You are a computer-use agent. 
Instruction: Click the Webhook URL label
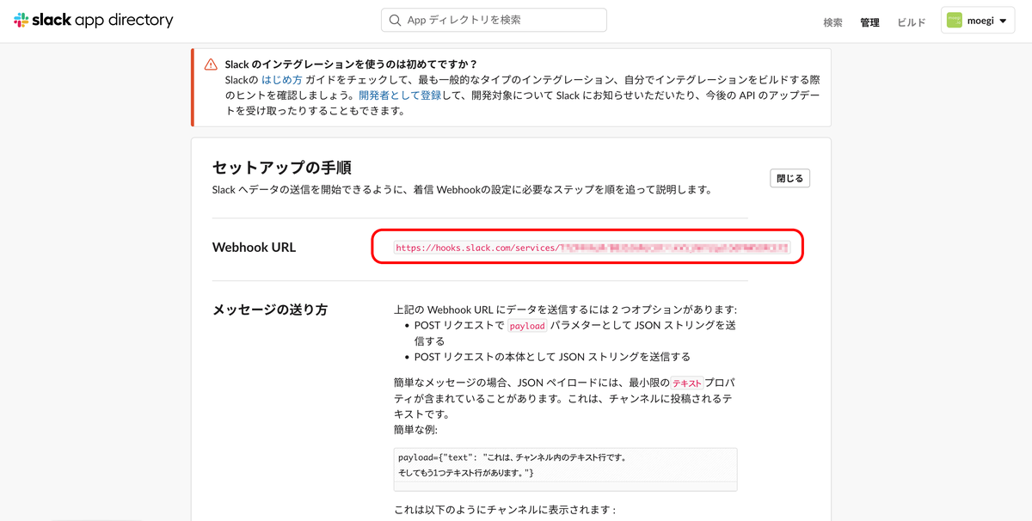click(x=254, y=248)
